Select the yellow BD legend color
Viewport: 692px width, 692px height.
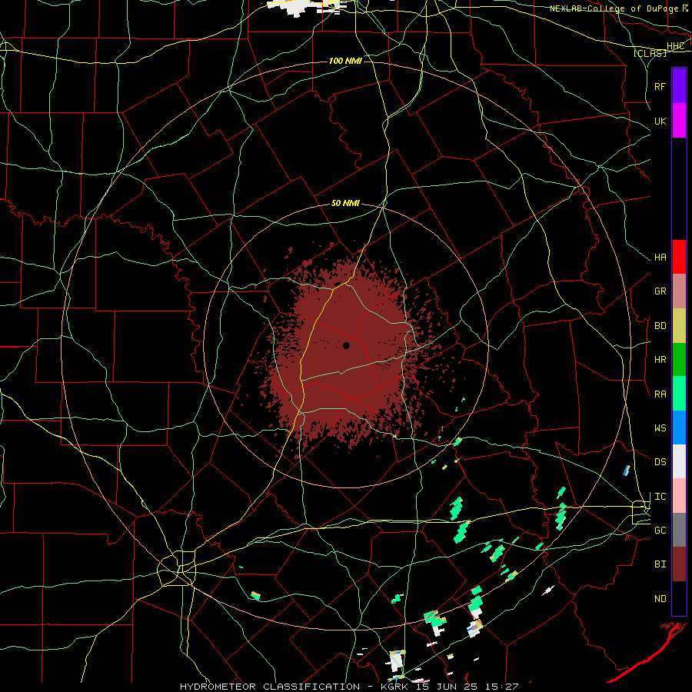pos(679,325)
